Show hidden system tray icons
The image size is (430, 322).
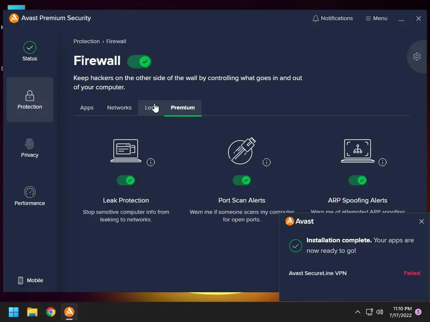click(358, 312)
